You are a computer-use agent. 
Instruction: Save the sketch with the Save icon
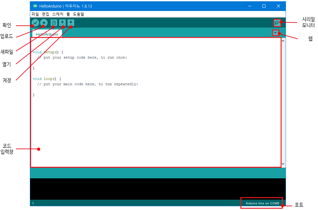(71, 23)
